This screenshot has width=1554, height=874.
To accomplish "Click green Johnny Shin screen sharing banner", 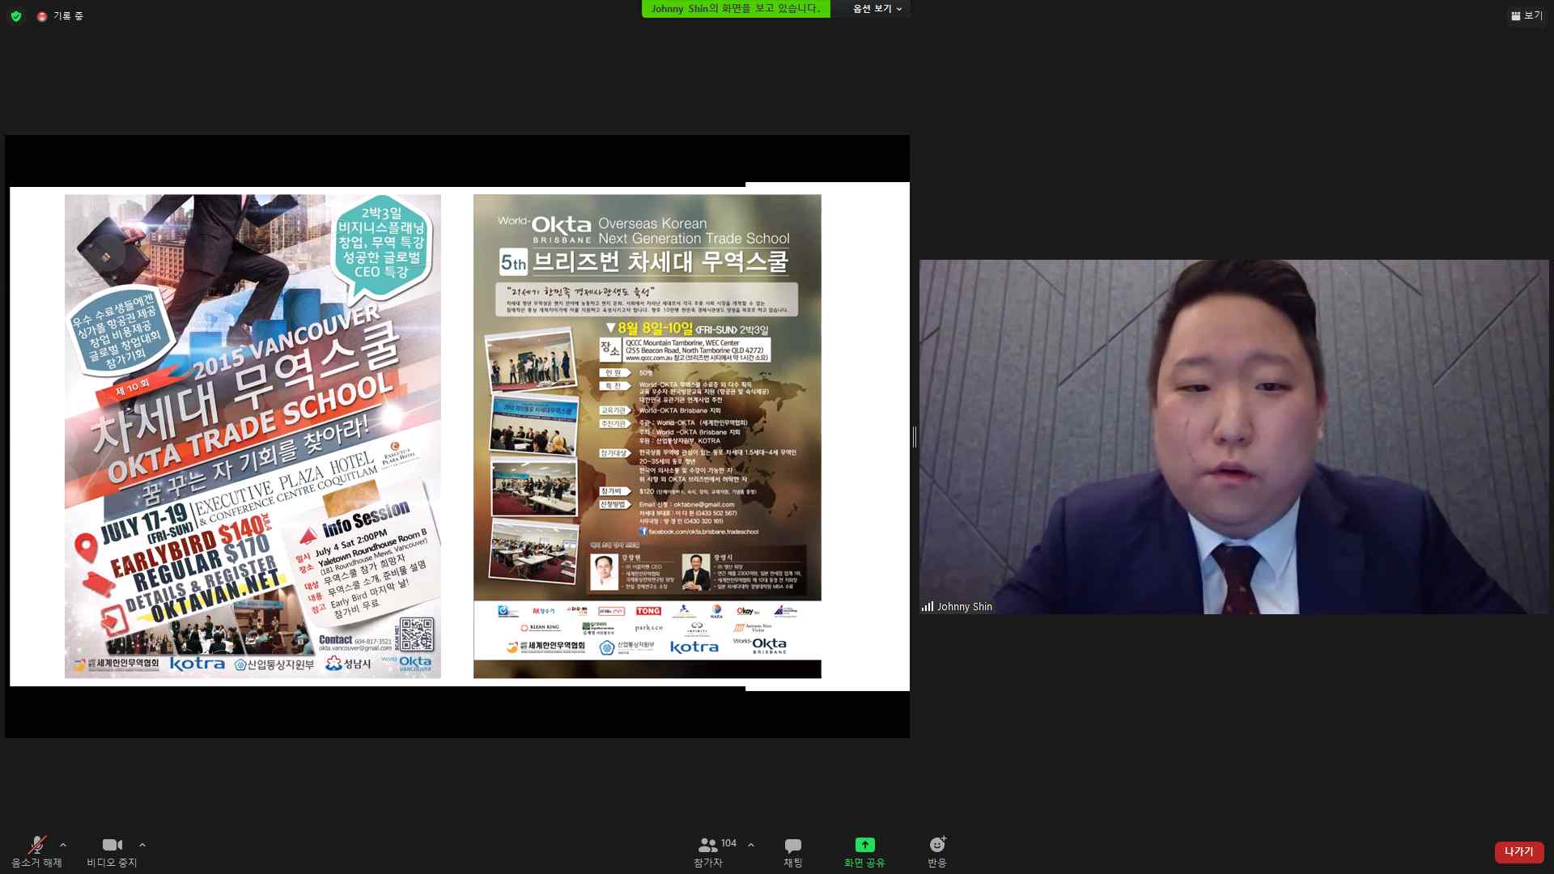I will coord(736,9).
